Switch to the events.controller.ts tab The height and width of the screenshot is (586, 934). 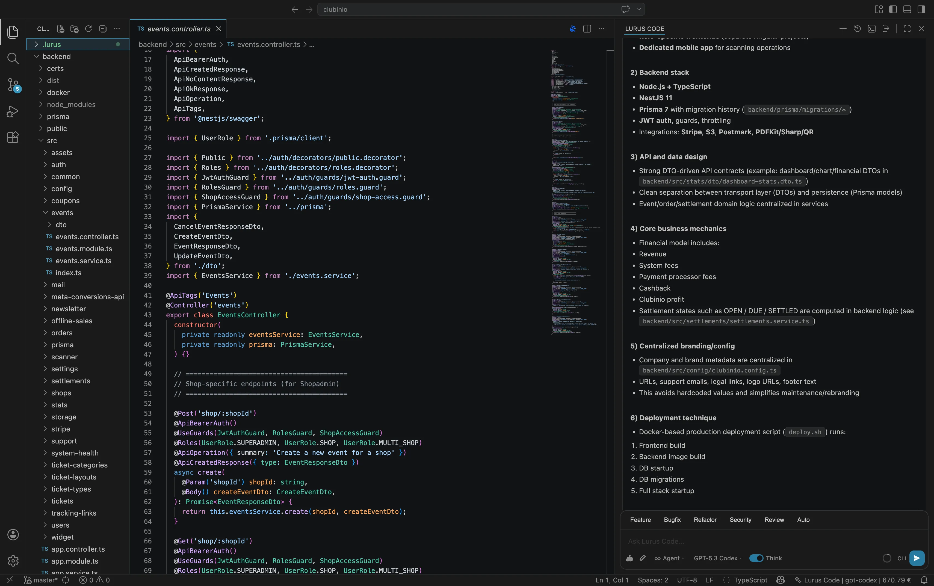tap(177, 29)
